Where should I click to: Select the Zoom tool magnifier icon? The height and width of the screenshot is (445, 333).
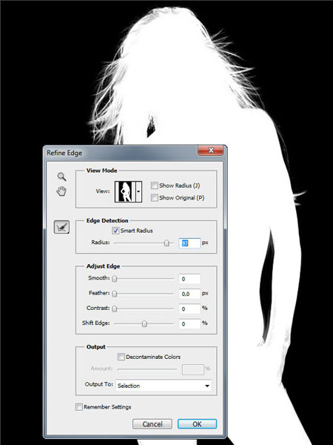click(61, 177)
